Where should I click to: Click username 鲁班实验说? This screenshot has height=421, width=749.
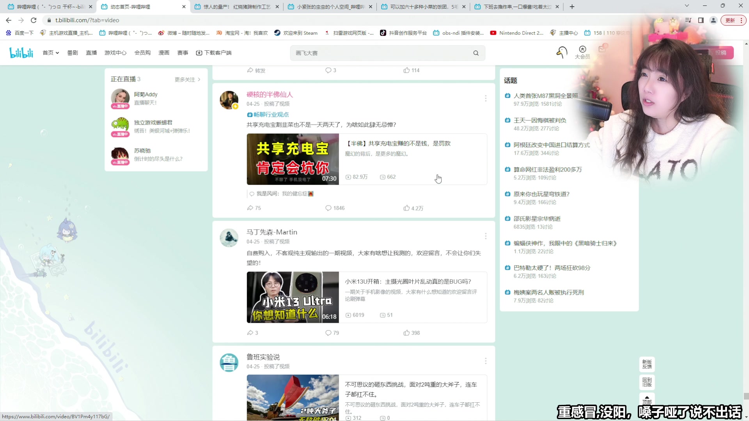(263, 357)
